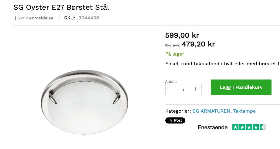The image size is (280, 149).
Task: Click the Oyster ceiling lamp product image
Action: 84,102
